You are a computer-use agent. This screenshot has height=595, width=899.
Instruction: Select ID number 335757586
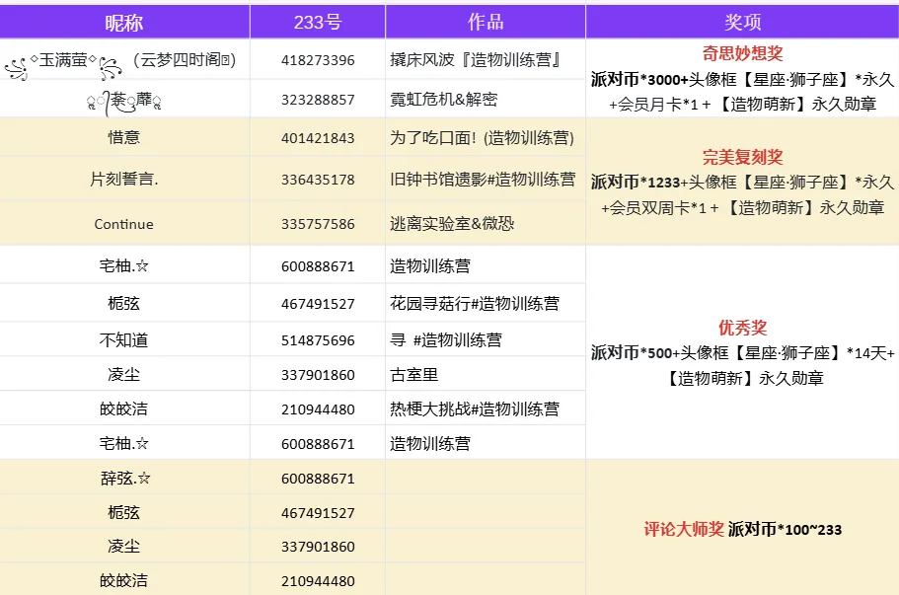[x=318, y=224]
